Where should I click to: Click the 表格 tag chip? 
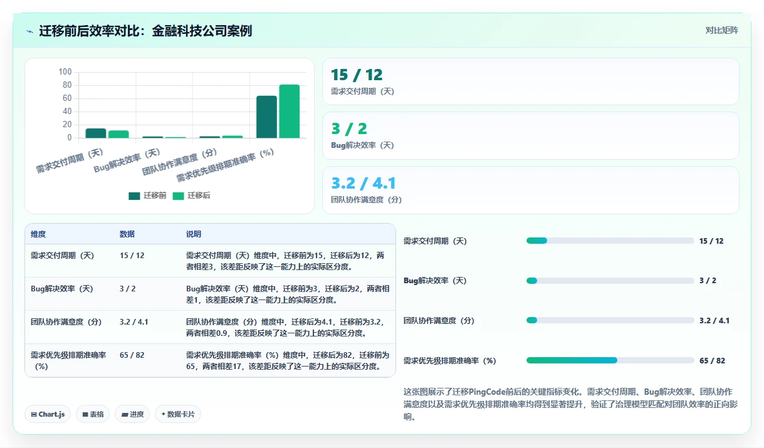[93, 414]
